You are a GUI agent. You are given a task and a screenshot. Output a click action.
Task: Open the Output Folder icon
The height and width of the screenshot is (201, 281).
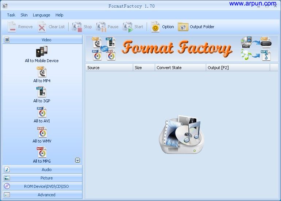(x=183, y=27)
